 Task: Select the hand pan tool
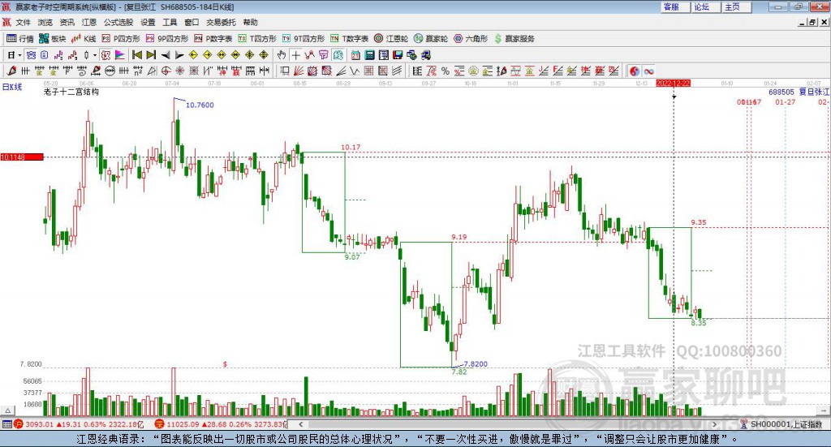282,55
